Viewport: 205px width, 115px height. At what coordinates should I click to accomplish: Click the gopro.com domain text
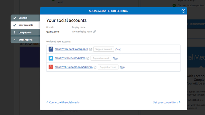coord(53,32)
